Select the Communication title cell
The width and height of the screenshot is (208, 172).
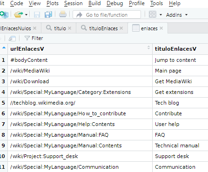pos(180,167)
